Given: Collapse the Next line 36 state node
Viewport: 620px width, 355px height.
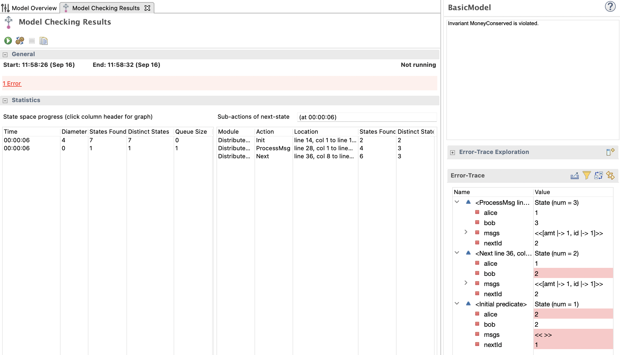Looking at the screenshot, I should coord(457,253).
